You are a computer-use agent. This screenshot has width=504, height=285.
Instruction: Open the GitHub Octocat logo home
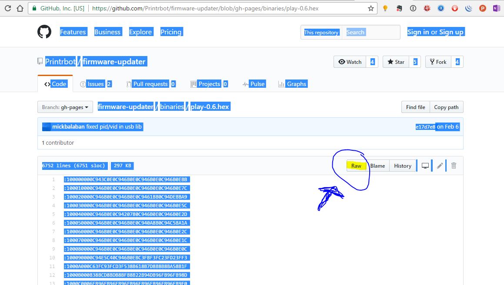click(x=44, y=32)
